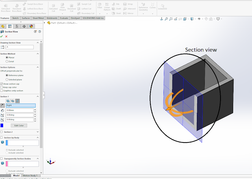The image size is (252, 179).
Task: Set Section 1 to Top plane icon
Action: coord(13,101)
